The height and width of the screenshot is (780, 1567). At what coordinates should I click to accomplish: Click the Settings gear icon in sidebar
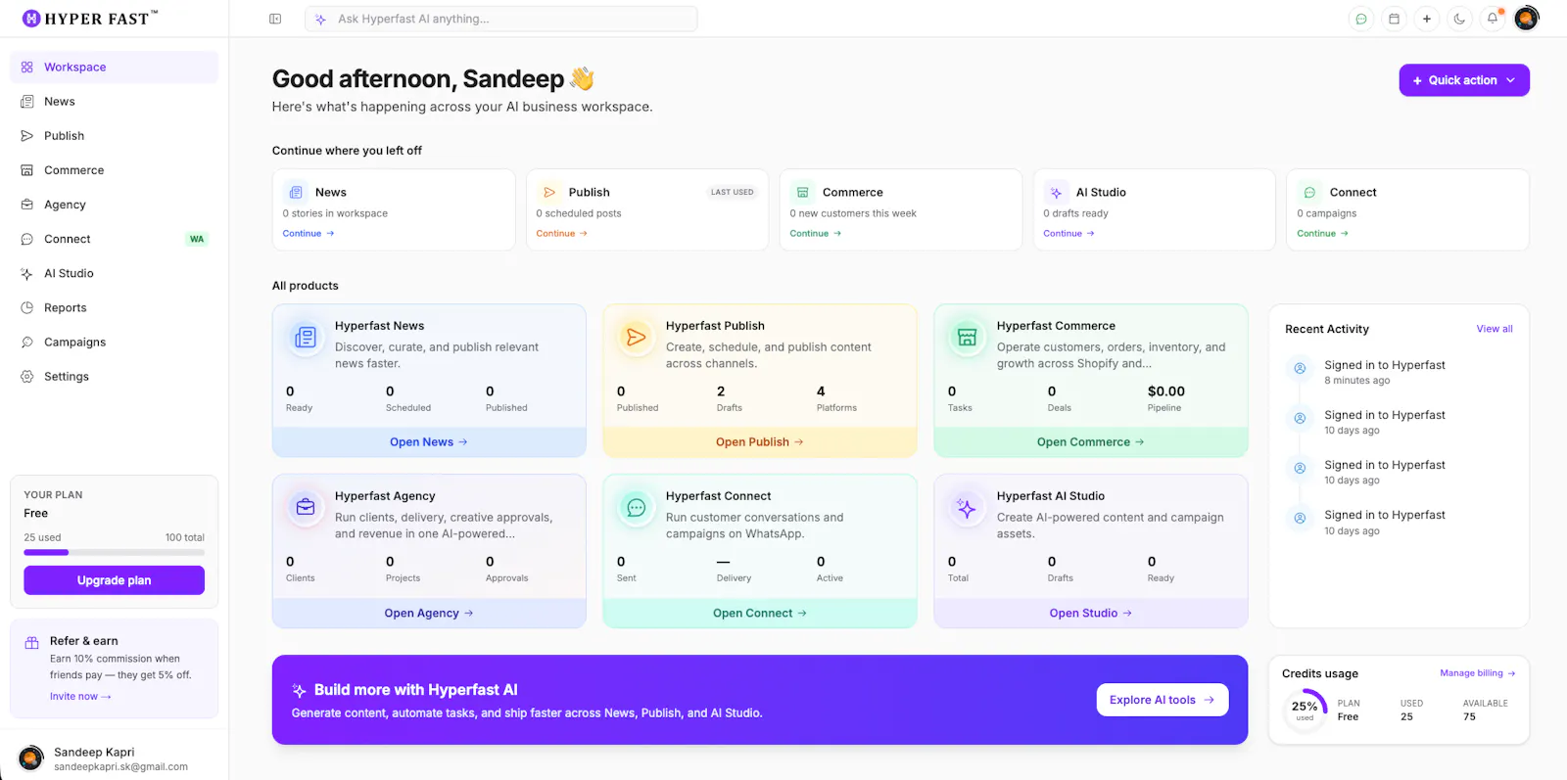click(27, 377)
